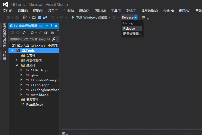Open the 配置管理器 configuration manager entry
Image resolution: width=202 pixels, height=135 pixels.
click(x=132, y=34)
